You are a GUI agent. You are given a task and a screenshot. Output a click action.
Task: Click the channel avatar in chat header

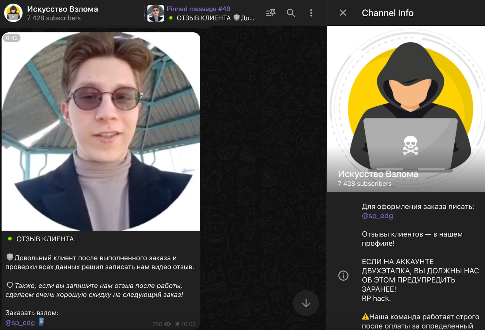click(x=13, y=13)
